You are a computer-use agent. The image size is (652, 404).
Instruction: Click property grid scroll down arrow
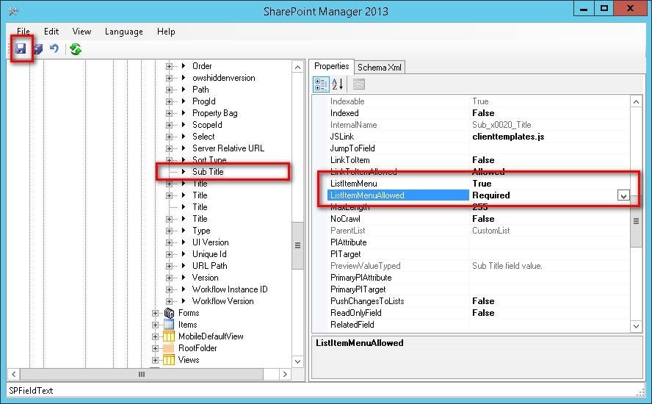coord(636,326)
